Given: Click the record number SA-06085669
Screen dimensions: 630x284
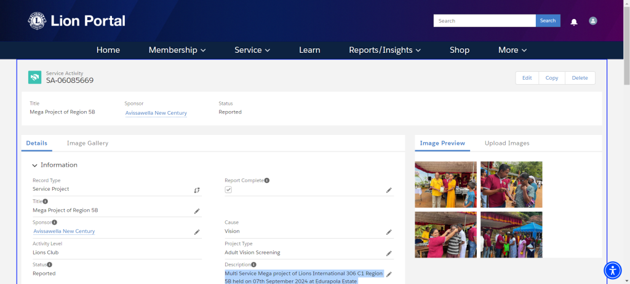Looking at the screenshot, I should coord(70,80).
